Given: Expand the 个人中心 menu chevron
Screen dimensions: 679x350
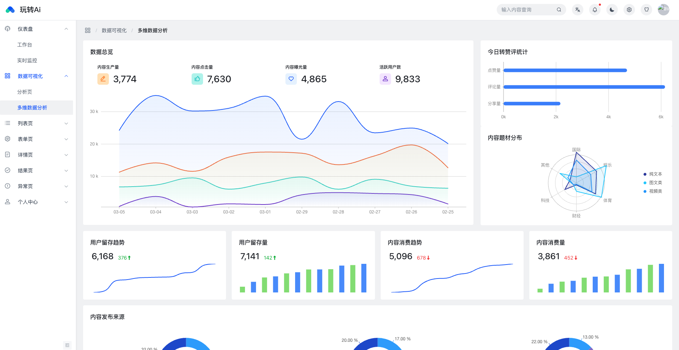Looking at the screenshot, I should [x=66, y=202].
